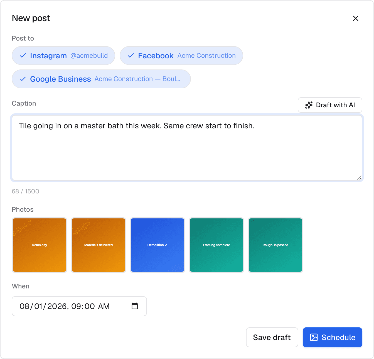Select the Framing complete photo thumbnail
Screen dimensions: 374x359
[x=216, y=245]
